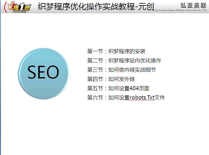This screenshot has height=155, width=209.
Task: Click the 第一节 section label
Action: click(x=95, y=51)
